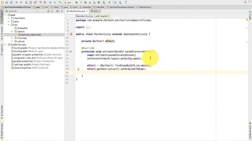Viewport: 252px width, 141px height.
Task: Expand the mipmap folder
Action: (12, 38)
